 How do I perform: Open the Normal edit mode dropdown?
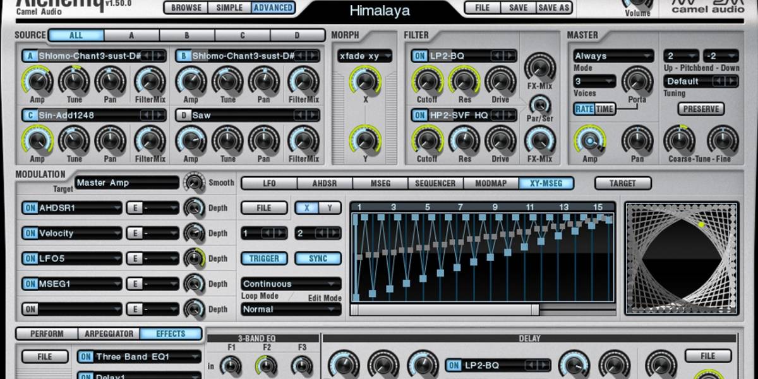pyautogui.click(x=291, y=309)
